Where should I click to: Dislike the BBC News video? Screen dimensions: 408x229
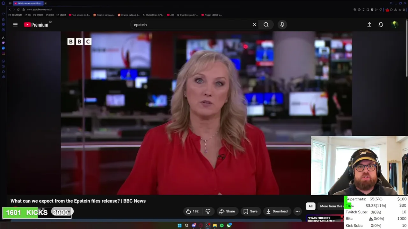[208, 211]
